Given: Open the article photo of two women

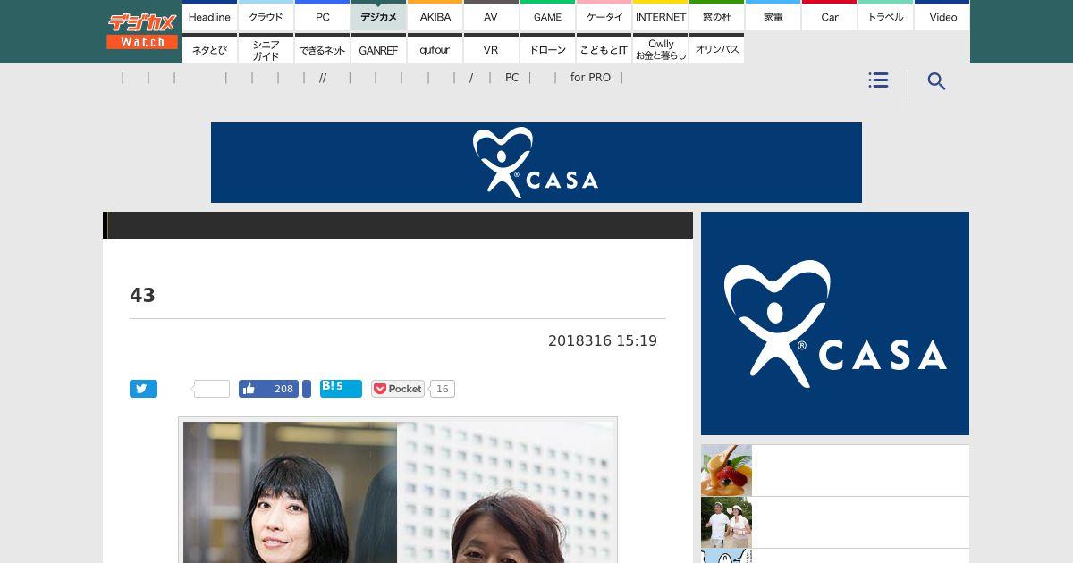Looking at the screenshot, I should coord(398,492).
